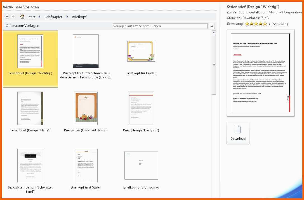
Task: Click the forward navigation arrow
Action: click(13, 17)
